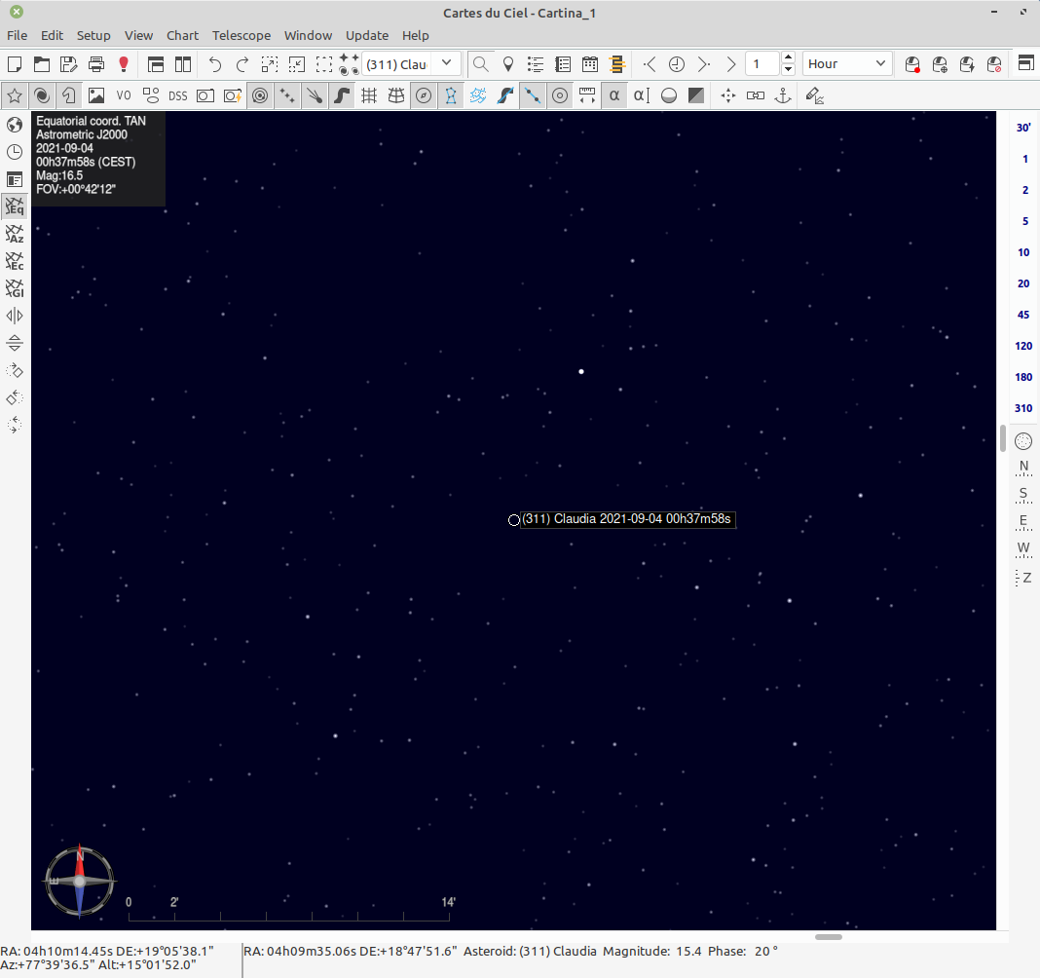The image size is (1040, 978).
Task: Toggle comets display
Action: [x=315, y=96]
